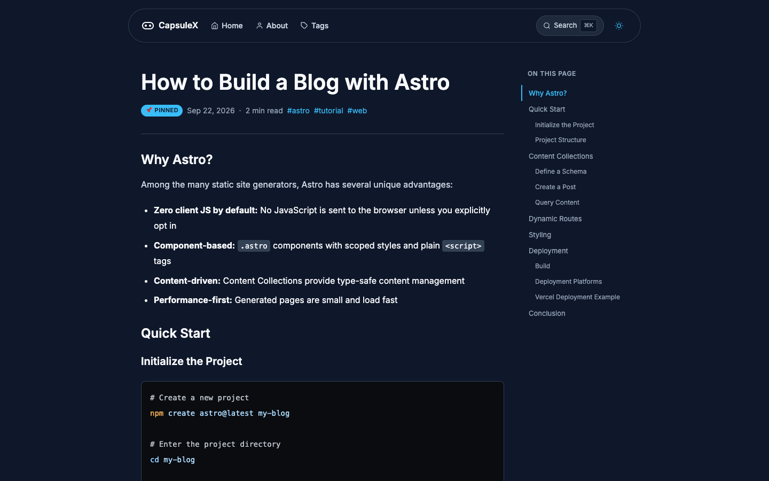
Task: Open the #web tag link
Action: (x=357, y=111)
